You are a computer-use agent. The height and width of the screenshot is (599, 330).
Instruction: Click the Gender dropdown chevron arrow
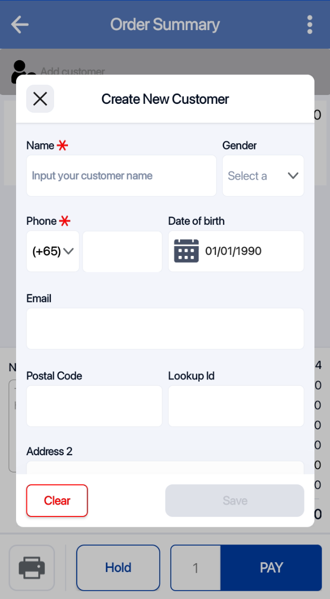(293, 176)
